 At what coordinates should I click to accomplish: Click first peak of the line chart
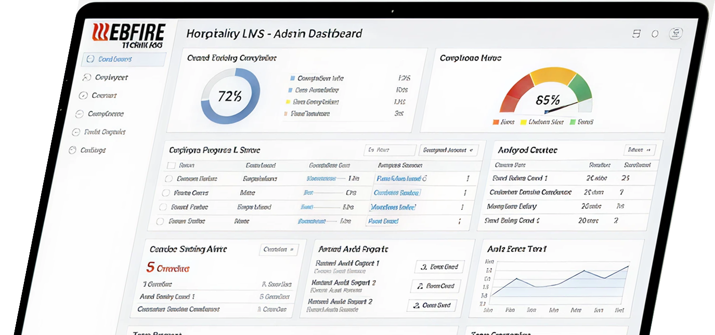516,279
